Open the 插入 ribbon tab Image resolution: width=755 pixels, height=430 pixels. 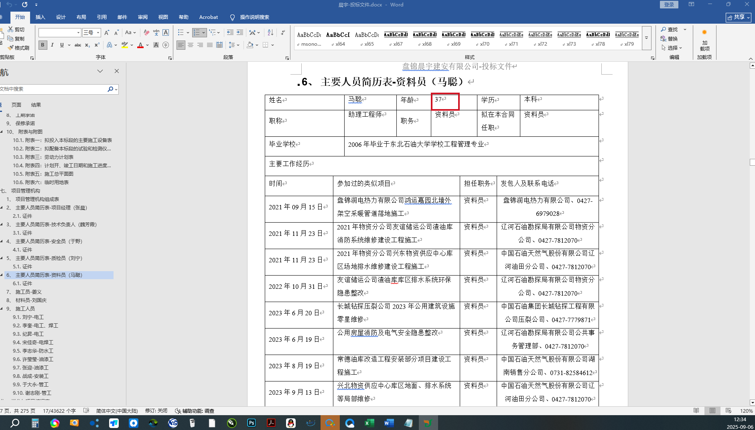[x=40, y=17]
